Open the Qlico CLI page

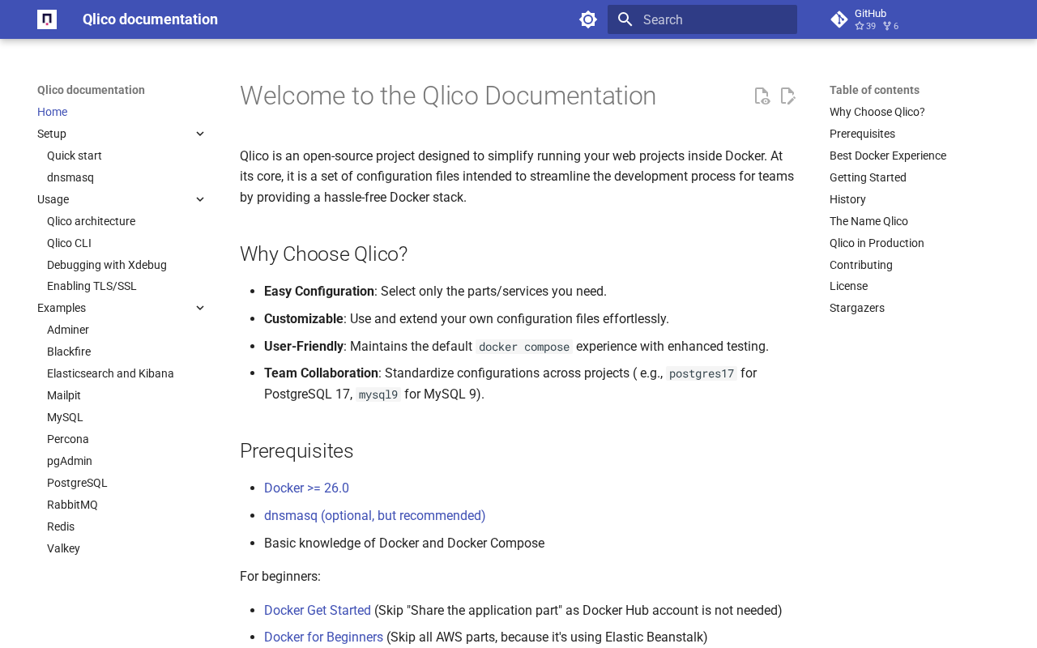[69, 243]
